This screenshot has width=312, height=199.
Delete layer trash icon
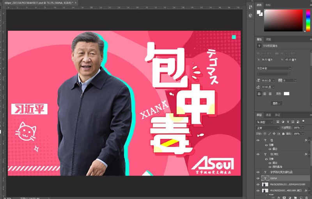307,197
